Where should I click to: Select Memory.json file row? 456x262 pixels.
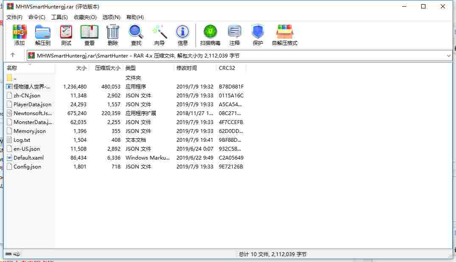[125, 131]
